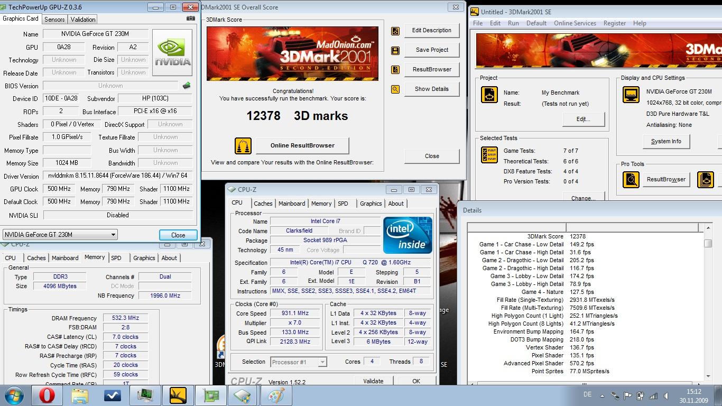The image size is (722, 406).
Task: Open Paint from the taskbar
Action: click(x=276, y=395)
